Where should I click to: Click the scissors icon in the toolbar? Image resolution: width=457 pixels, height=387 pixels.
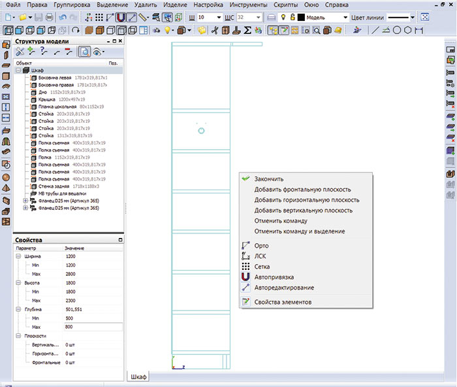click(x=213, y=30)
